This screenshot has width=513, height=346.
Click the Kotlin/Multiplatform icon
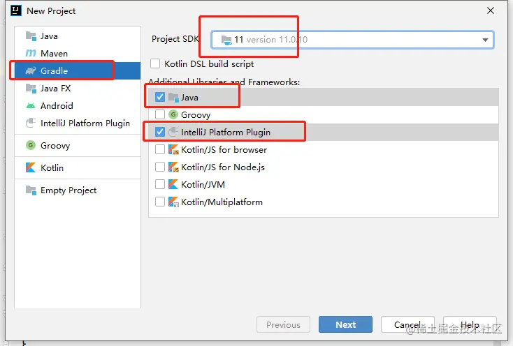(173, 202)
